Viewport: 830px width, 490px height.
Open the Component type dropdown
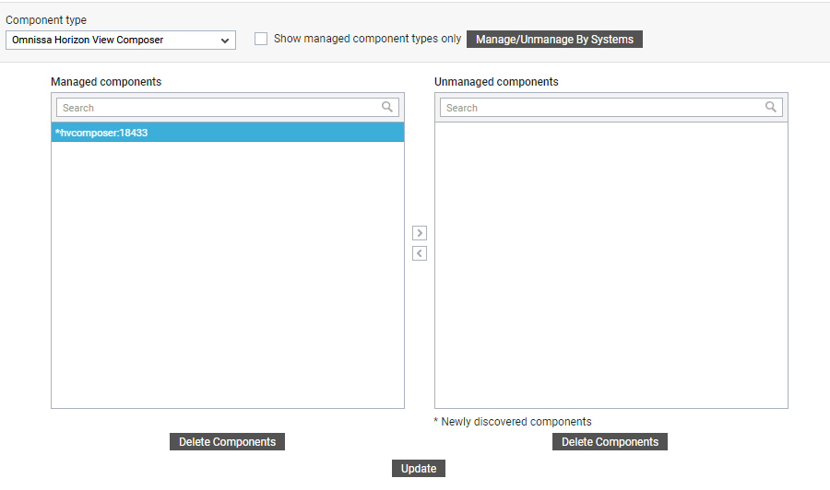(121, 41)
